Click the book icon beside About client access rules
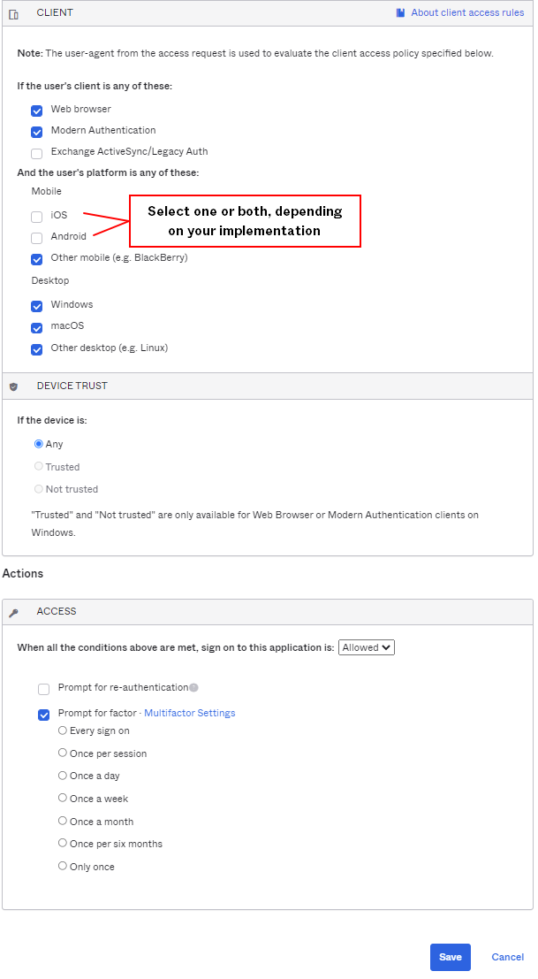Image resolution: width=538 pixels, height=979 pixels. click(x=400, y=13)
